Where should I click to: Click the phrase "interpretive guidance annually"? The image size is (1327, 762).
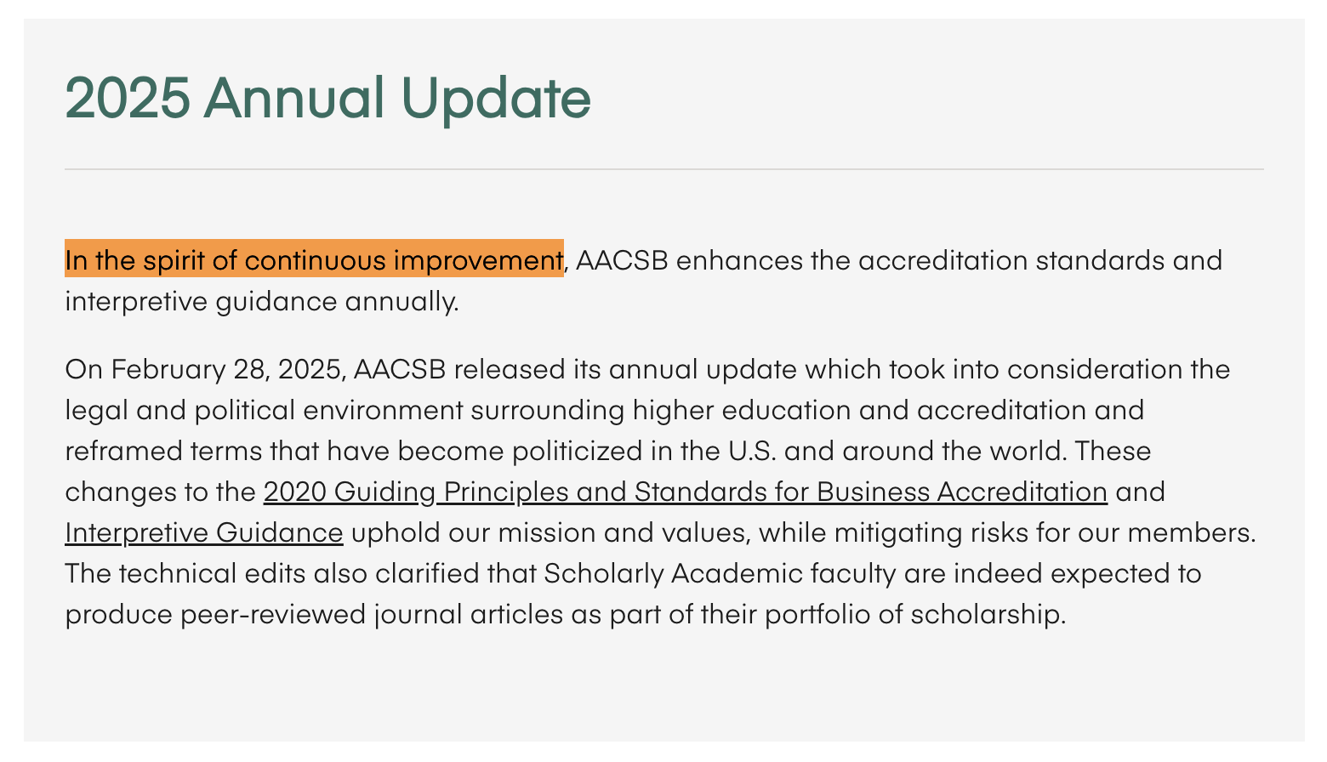pyautogui.click(x=261, y=302)
